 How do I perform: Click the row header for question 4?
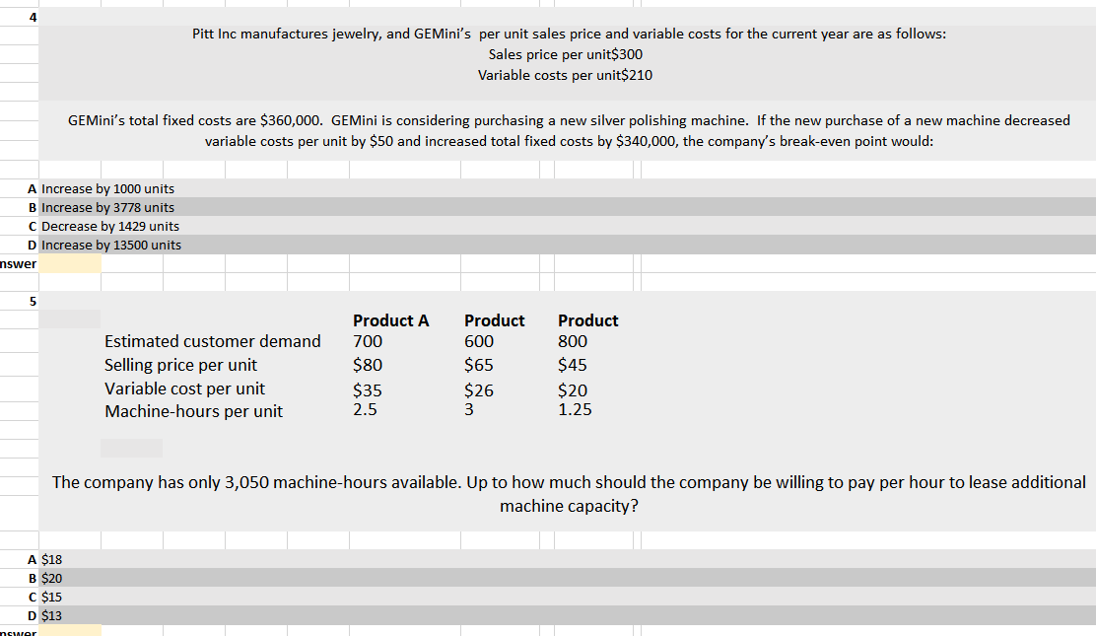click(x=31, y=17)
